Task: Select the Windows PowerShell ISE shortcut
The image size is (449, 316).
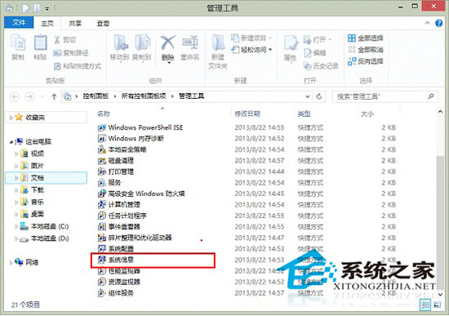Action: (x=140, y=127)
